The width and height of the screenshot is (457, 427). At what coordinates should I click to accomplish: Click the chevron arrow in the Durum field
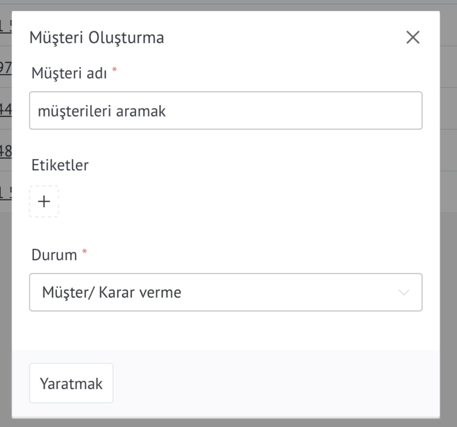404,292
